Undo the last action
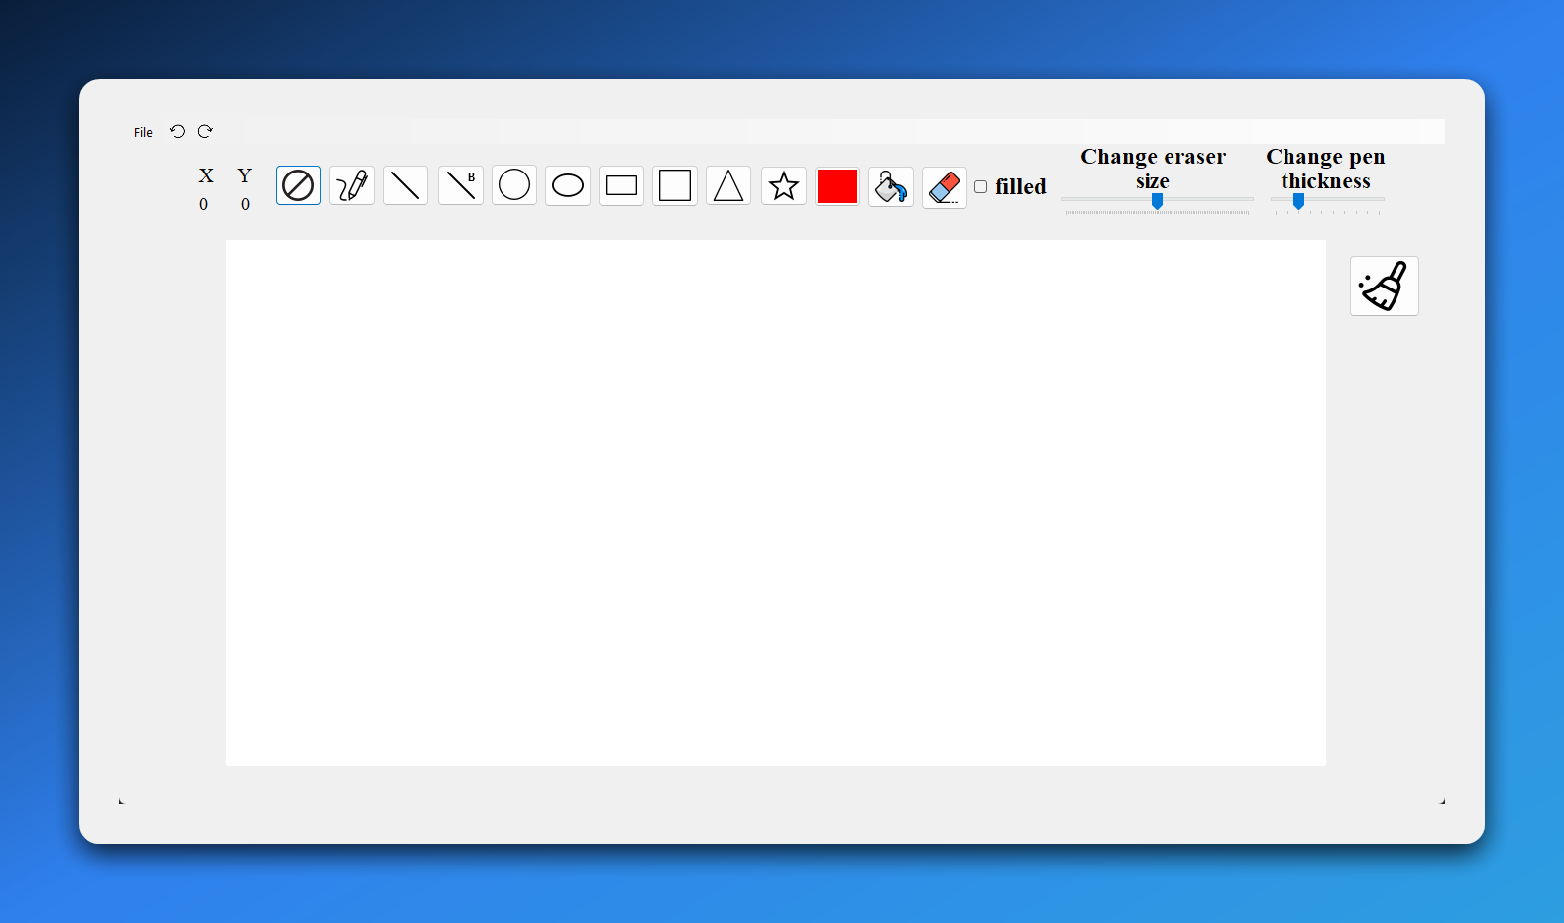1564x923 pixels. (x=178, y=131)
